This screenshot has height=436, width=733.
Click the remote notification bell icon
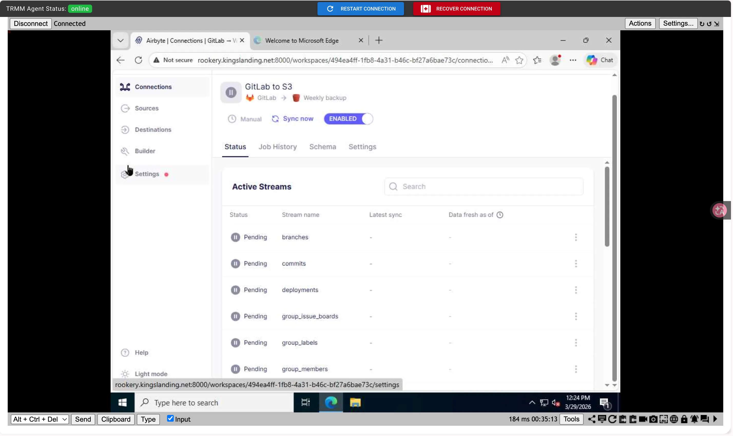(x=694, y=419)
